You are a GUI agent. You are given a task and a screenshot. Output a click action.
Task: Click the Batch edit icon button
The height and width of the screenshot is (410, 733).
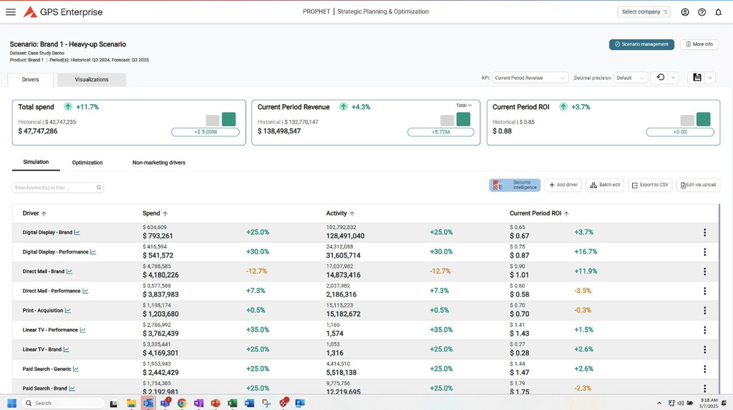click(595, 185)
